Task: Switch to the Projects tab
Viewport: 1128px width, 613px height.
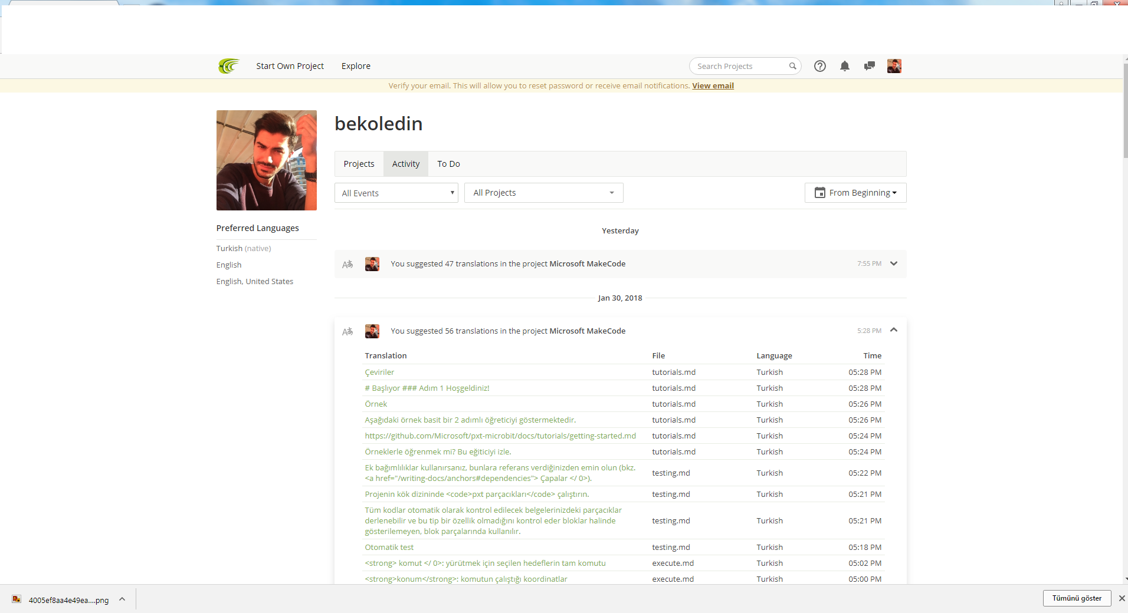Action: coord(359,164)
